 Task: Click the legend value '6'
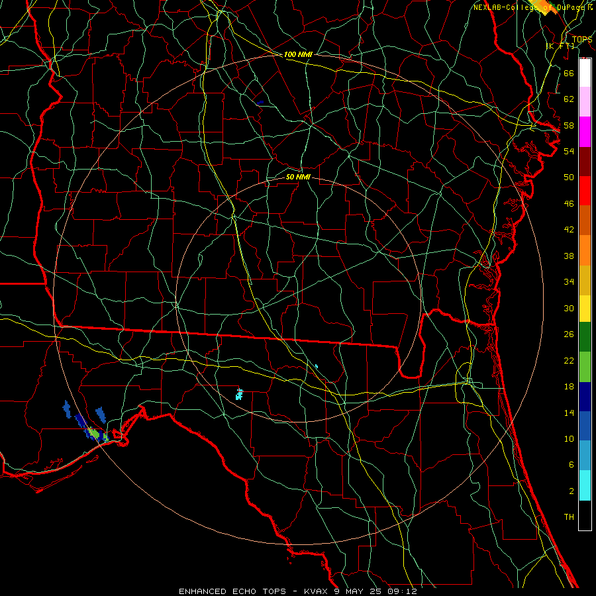click(571, 465)
